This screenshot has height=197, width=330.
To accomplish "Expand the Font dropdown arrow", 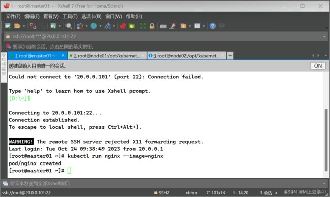I will click(x=114, y=26).
